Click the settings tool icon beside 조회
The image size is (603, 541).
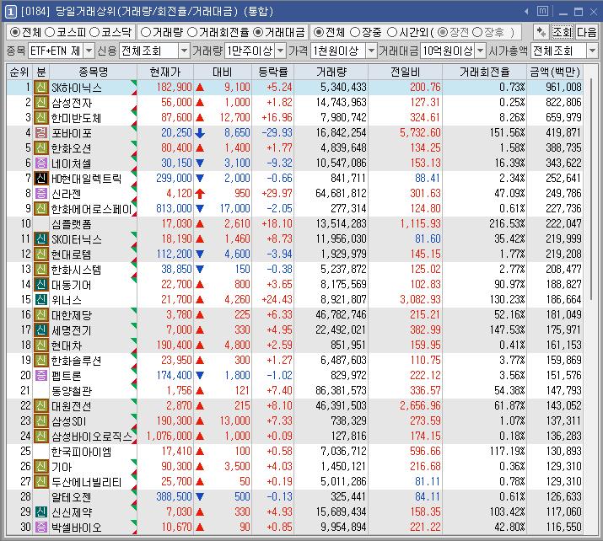(541, 32)
